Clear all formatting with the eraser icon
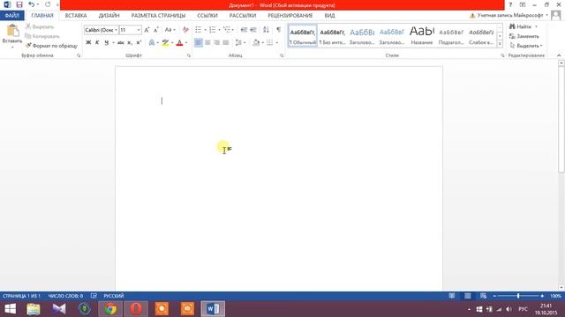 pyautogui.click(x=185, y=30)
